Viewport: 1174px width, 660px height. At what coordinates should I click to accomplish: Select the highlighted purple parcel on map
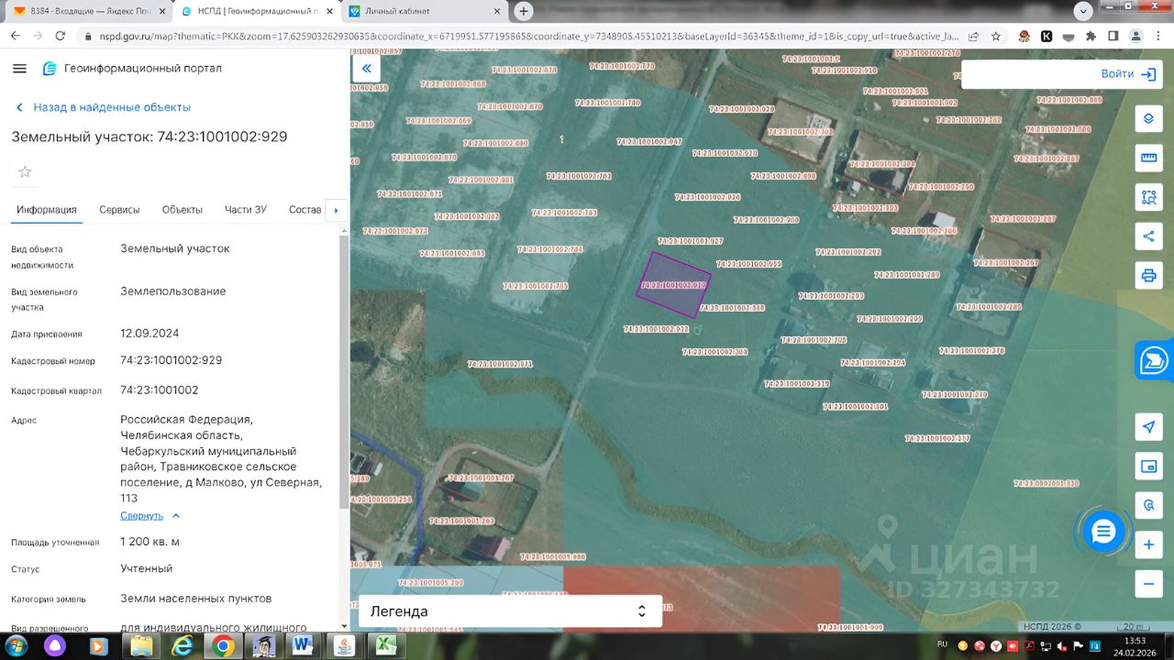click(x=674, y=284)
